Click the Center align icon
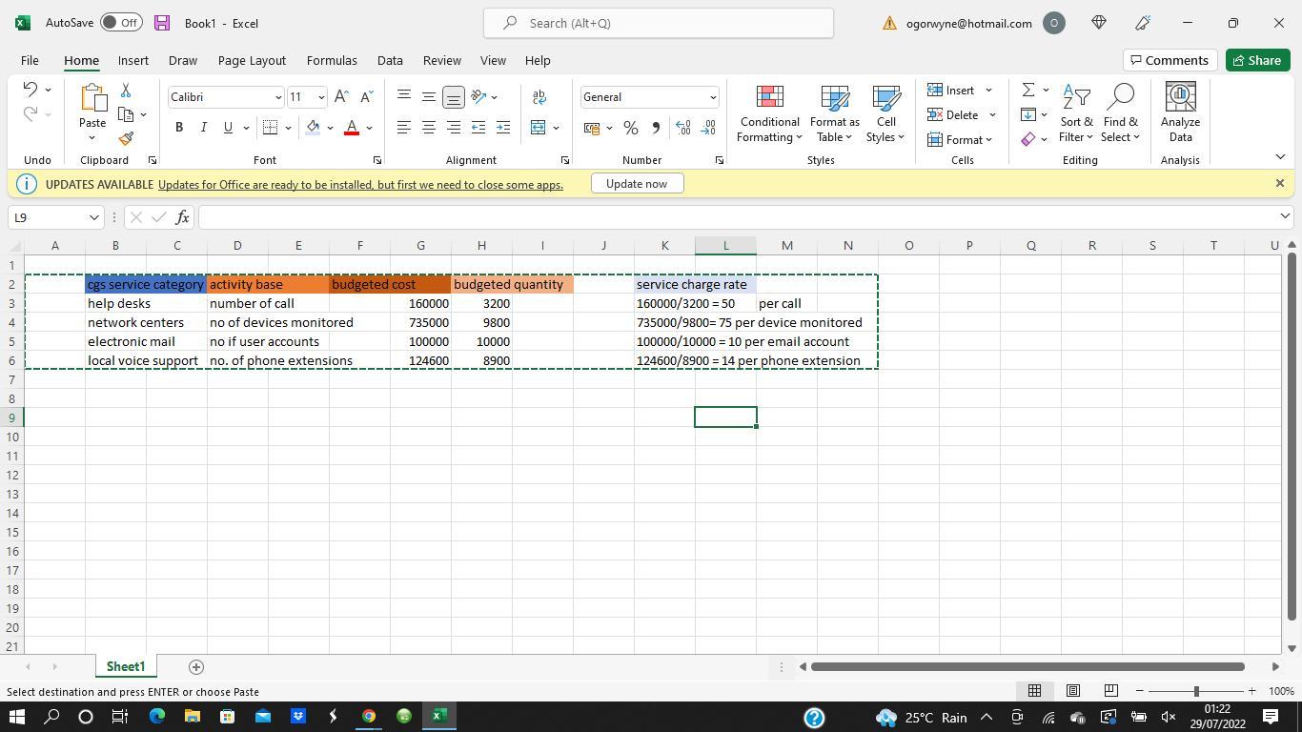The height and width of the screenshot is (732, 1302). pos(429,128)
